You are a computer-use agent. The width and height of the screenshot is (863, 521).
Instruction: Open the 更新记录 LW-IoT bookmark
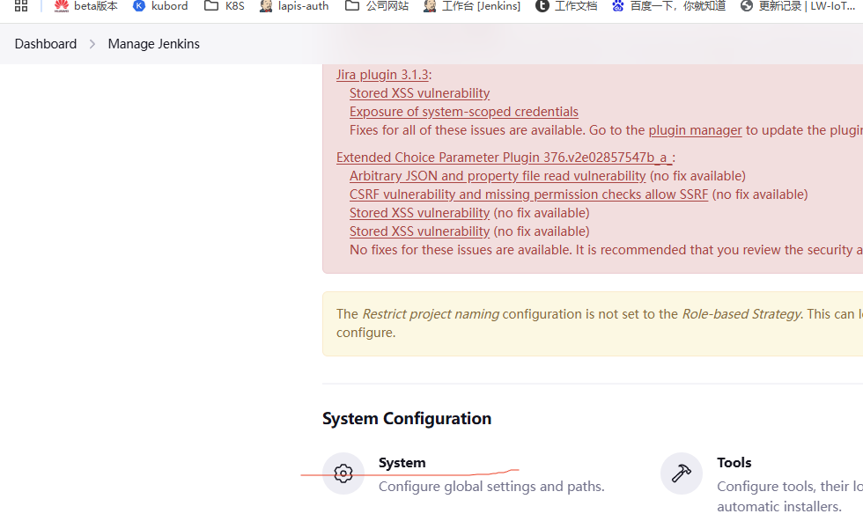[798, 6]
